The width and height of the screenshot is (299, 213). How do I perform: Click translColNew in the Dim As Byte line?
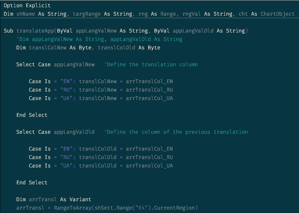(x=48, y=47)
